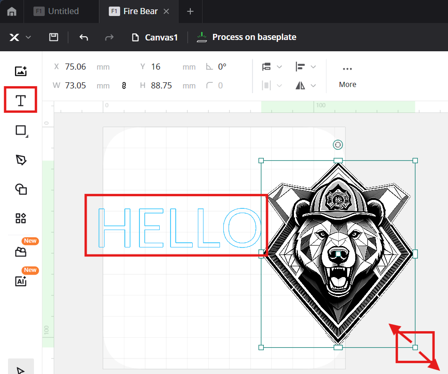The image size is (448, 374).
Task: Click the top-left selection handle
Action: 261,160
